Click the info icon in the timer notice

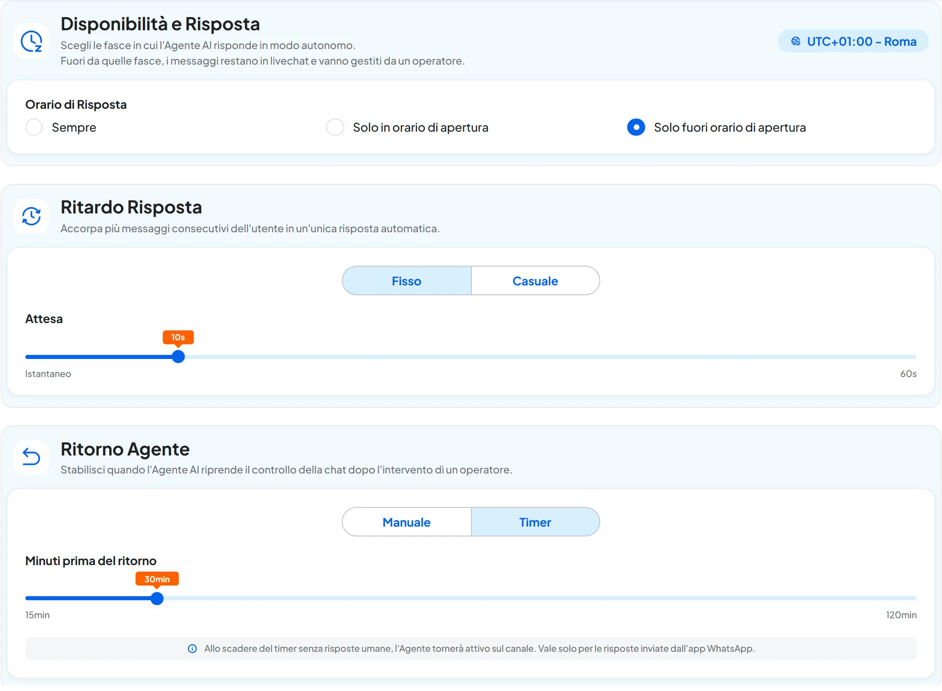click(x=192, y=649)
